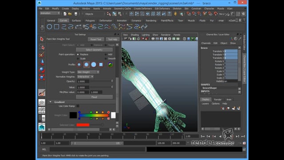The height and width of the screenshot is (160, 284).
Task: Switch to the Surfaces shelf tab
Action: coord(76,21)
